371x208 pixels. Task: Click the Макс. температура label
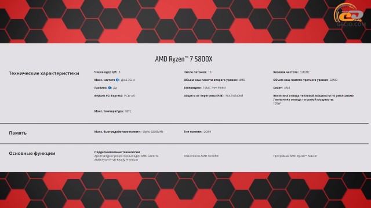tap(109, 112)
